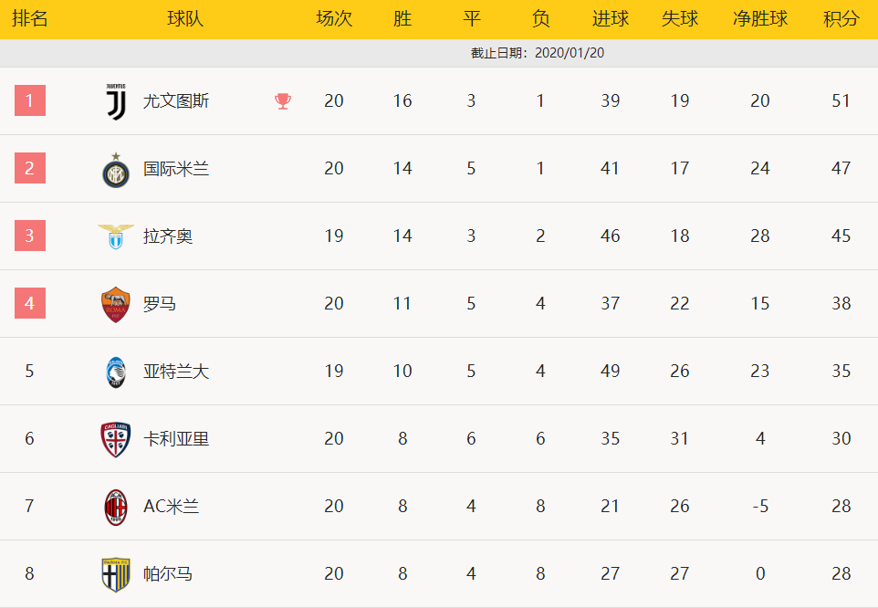
Task: Select the 拉齐奥 team name
Action: tap(168, 236)
